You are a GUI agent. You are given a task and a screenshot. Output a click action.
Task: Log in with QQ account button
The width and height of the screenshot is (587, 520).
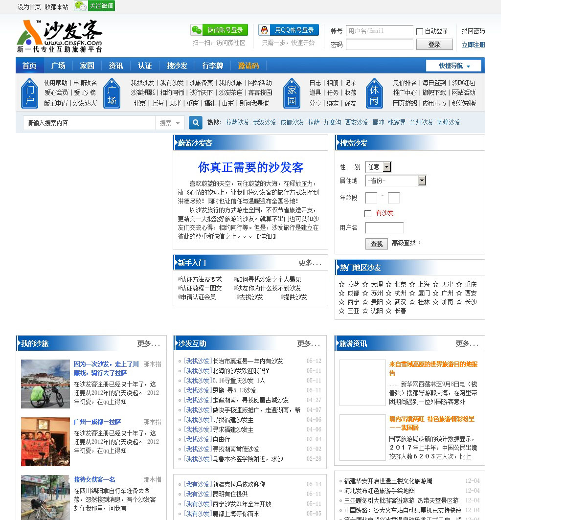(x=289, y=30)
